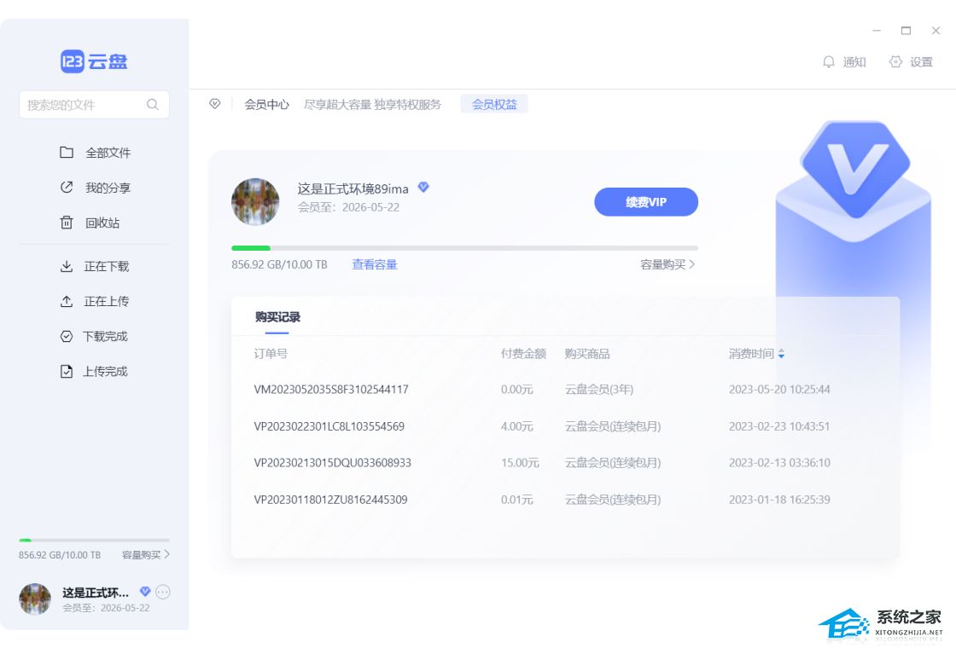Click the document check icon beside 上传完成

click(67, 372)
